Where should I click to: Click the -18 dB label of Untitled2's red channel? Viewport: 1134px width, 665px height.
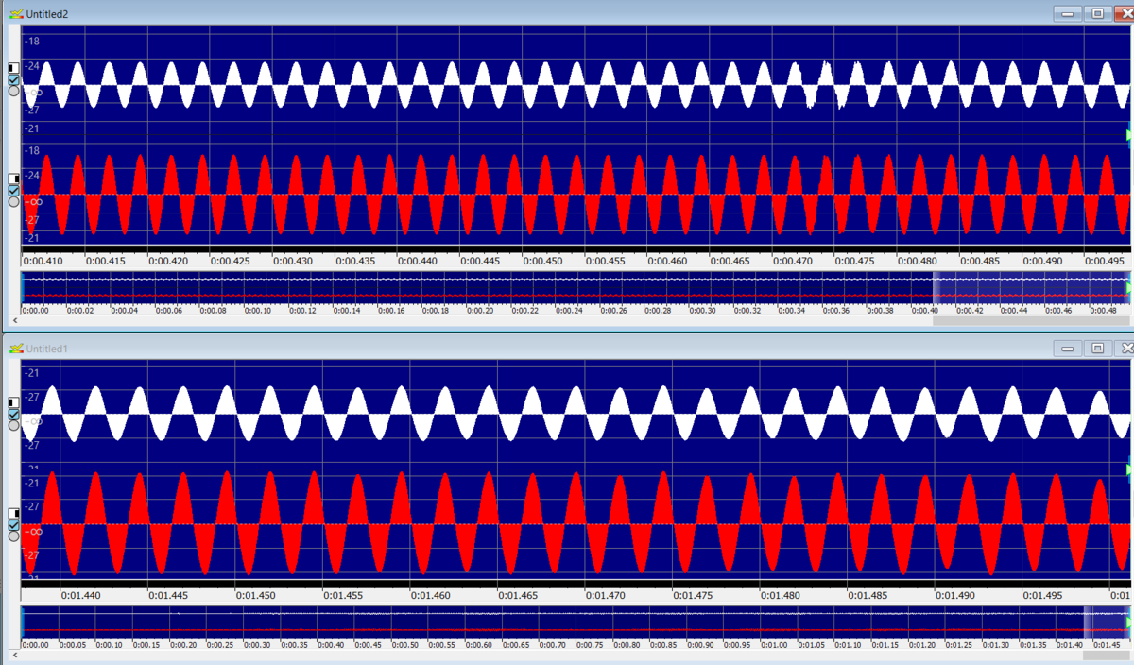point(31,151)
